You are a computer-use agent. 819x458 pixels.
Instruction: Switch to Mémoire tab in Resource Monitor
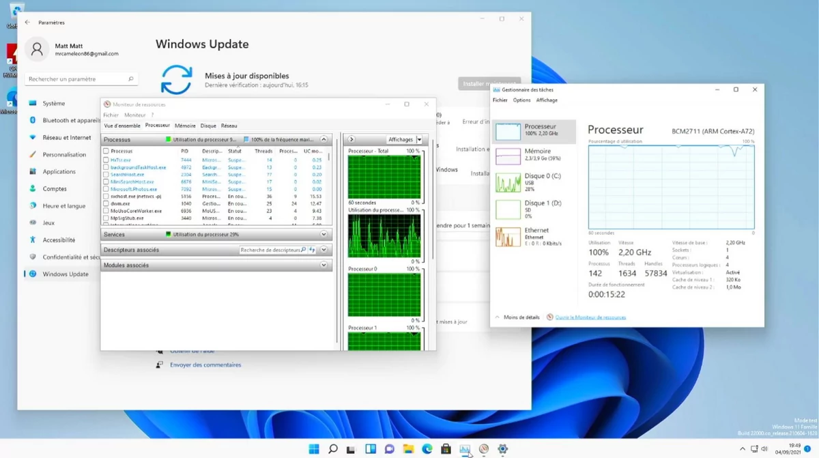[x=185, y=126]
